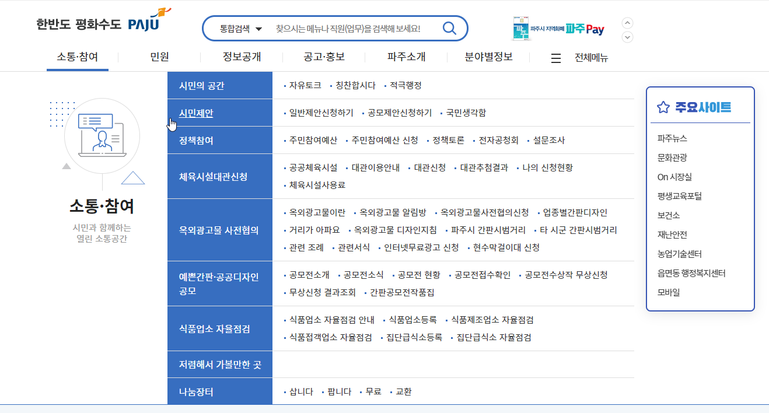Open the 현수막걸이대 신청 link
This screenshot has height=413, width=769.
(x=506, y=247)
